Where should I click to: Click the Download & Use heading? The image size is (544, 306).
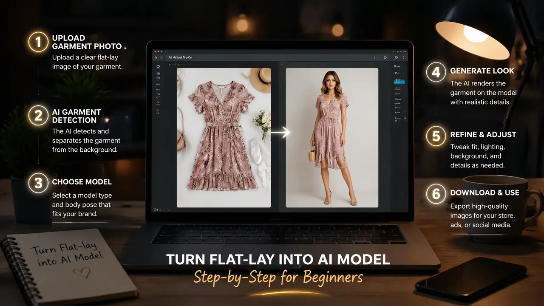pyautogui.click(x=484, y=193)
